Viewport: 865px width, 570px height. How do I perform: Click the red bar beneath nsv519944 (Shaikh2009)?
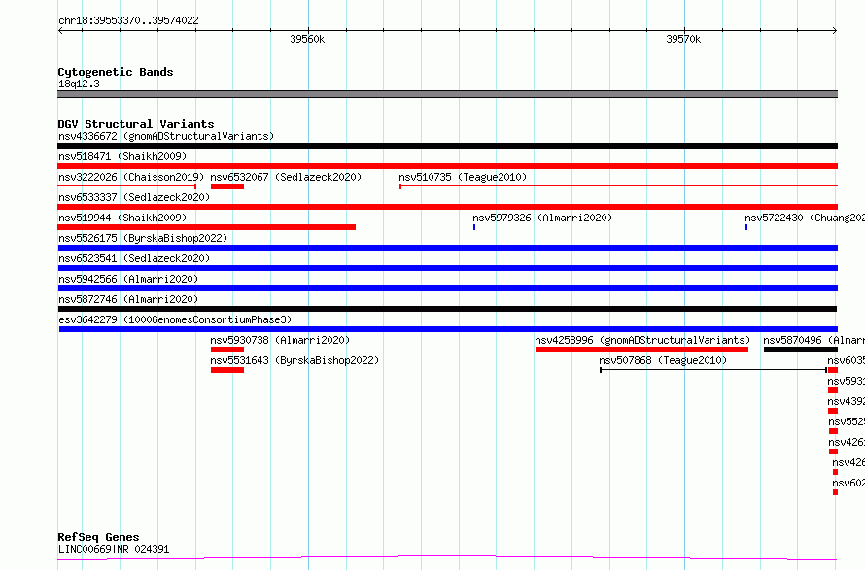(x=207, y=227)
